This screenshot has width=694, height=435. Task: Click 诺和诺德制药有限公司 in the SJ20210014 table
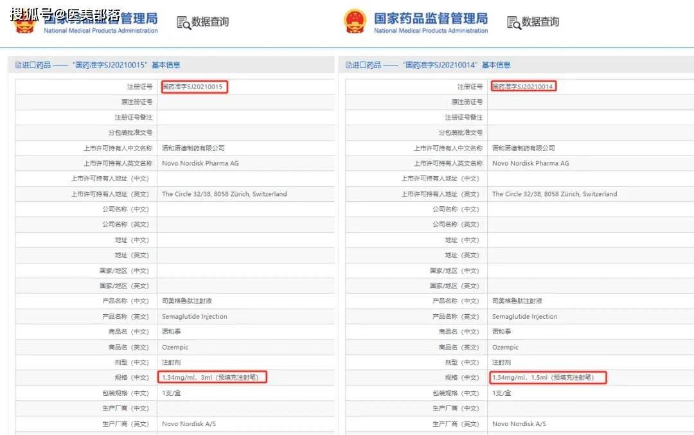click(523, 148)
